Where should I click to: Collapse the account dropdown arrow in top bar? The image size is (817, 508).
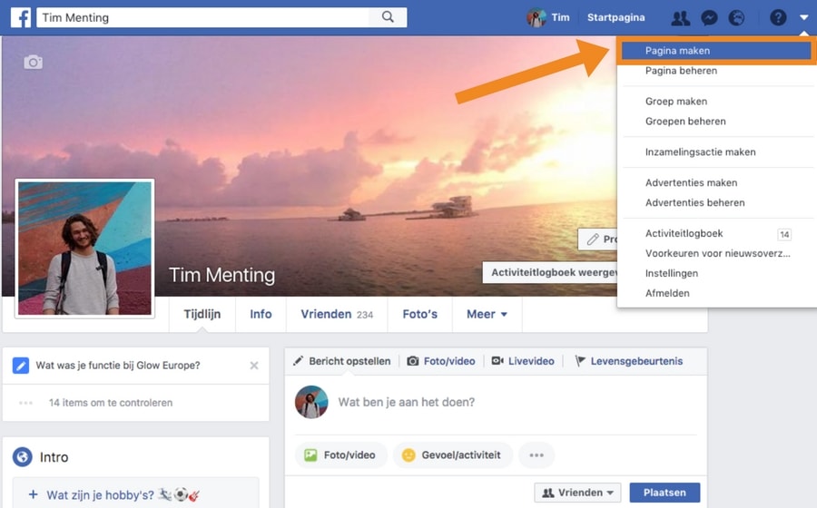(x=804, y=18)
